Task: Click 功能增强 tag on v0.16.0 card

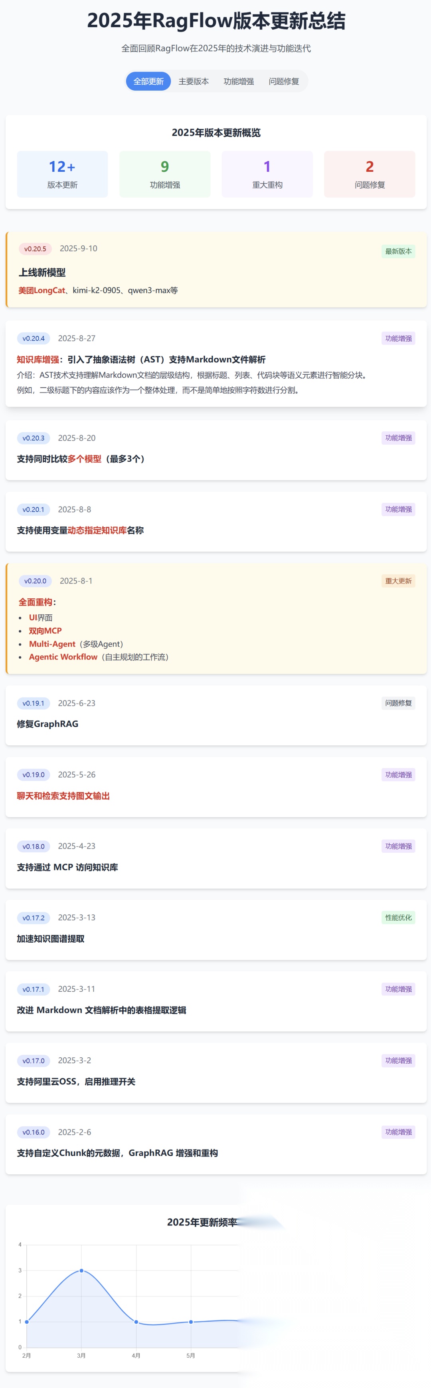Action: click(398, 1132)
